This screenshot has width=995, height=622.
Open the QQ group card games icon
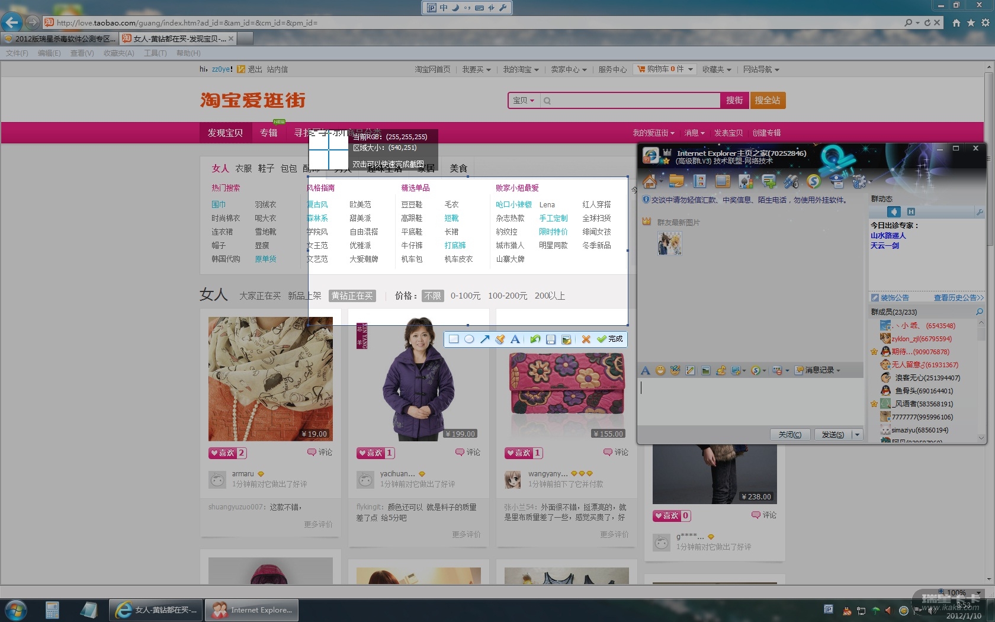(745, 181)
